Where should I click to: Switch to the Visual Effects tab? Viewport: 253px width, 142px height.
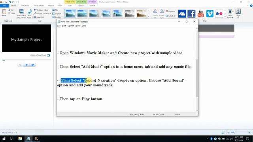pos(39,6)
